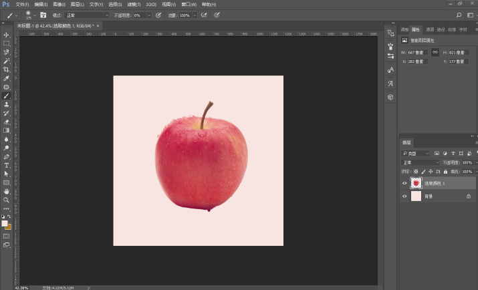Open the Edit Toolbar three-dots button
The image size is (478, 290).
click(6, 209)
